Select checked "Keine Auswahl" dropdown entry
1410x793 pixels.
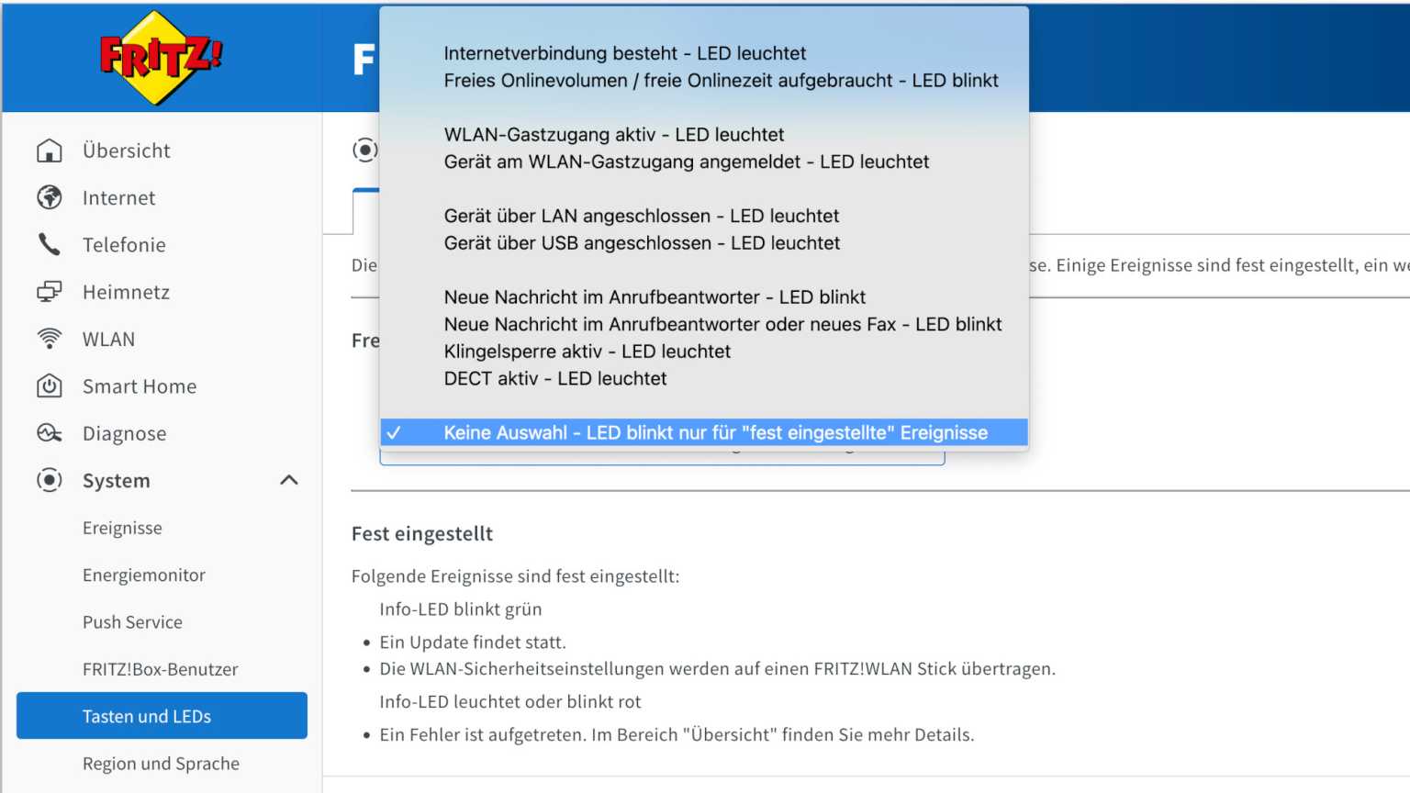pyautogui.click(x=714, y=432)
